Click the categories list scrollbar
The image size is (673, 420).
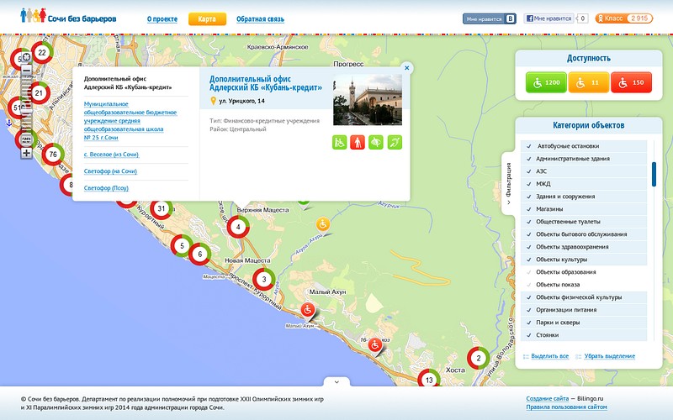654,175
